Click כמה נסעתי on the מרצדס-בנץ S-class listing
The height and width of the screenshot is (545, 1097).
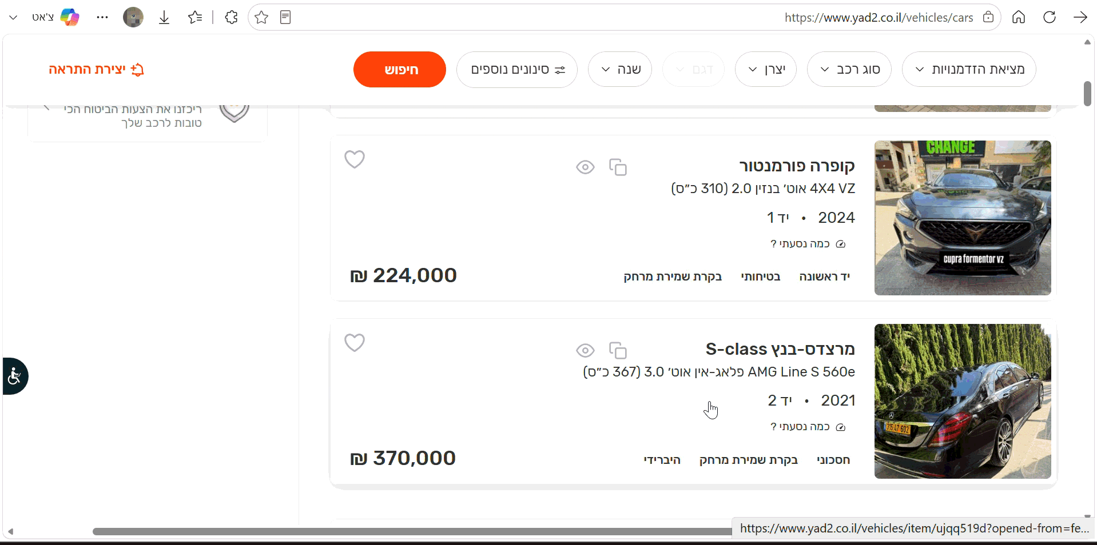tap(808, 427)
